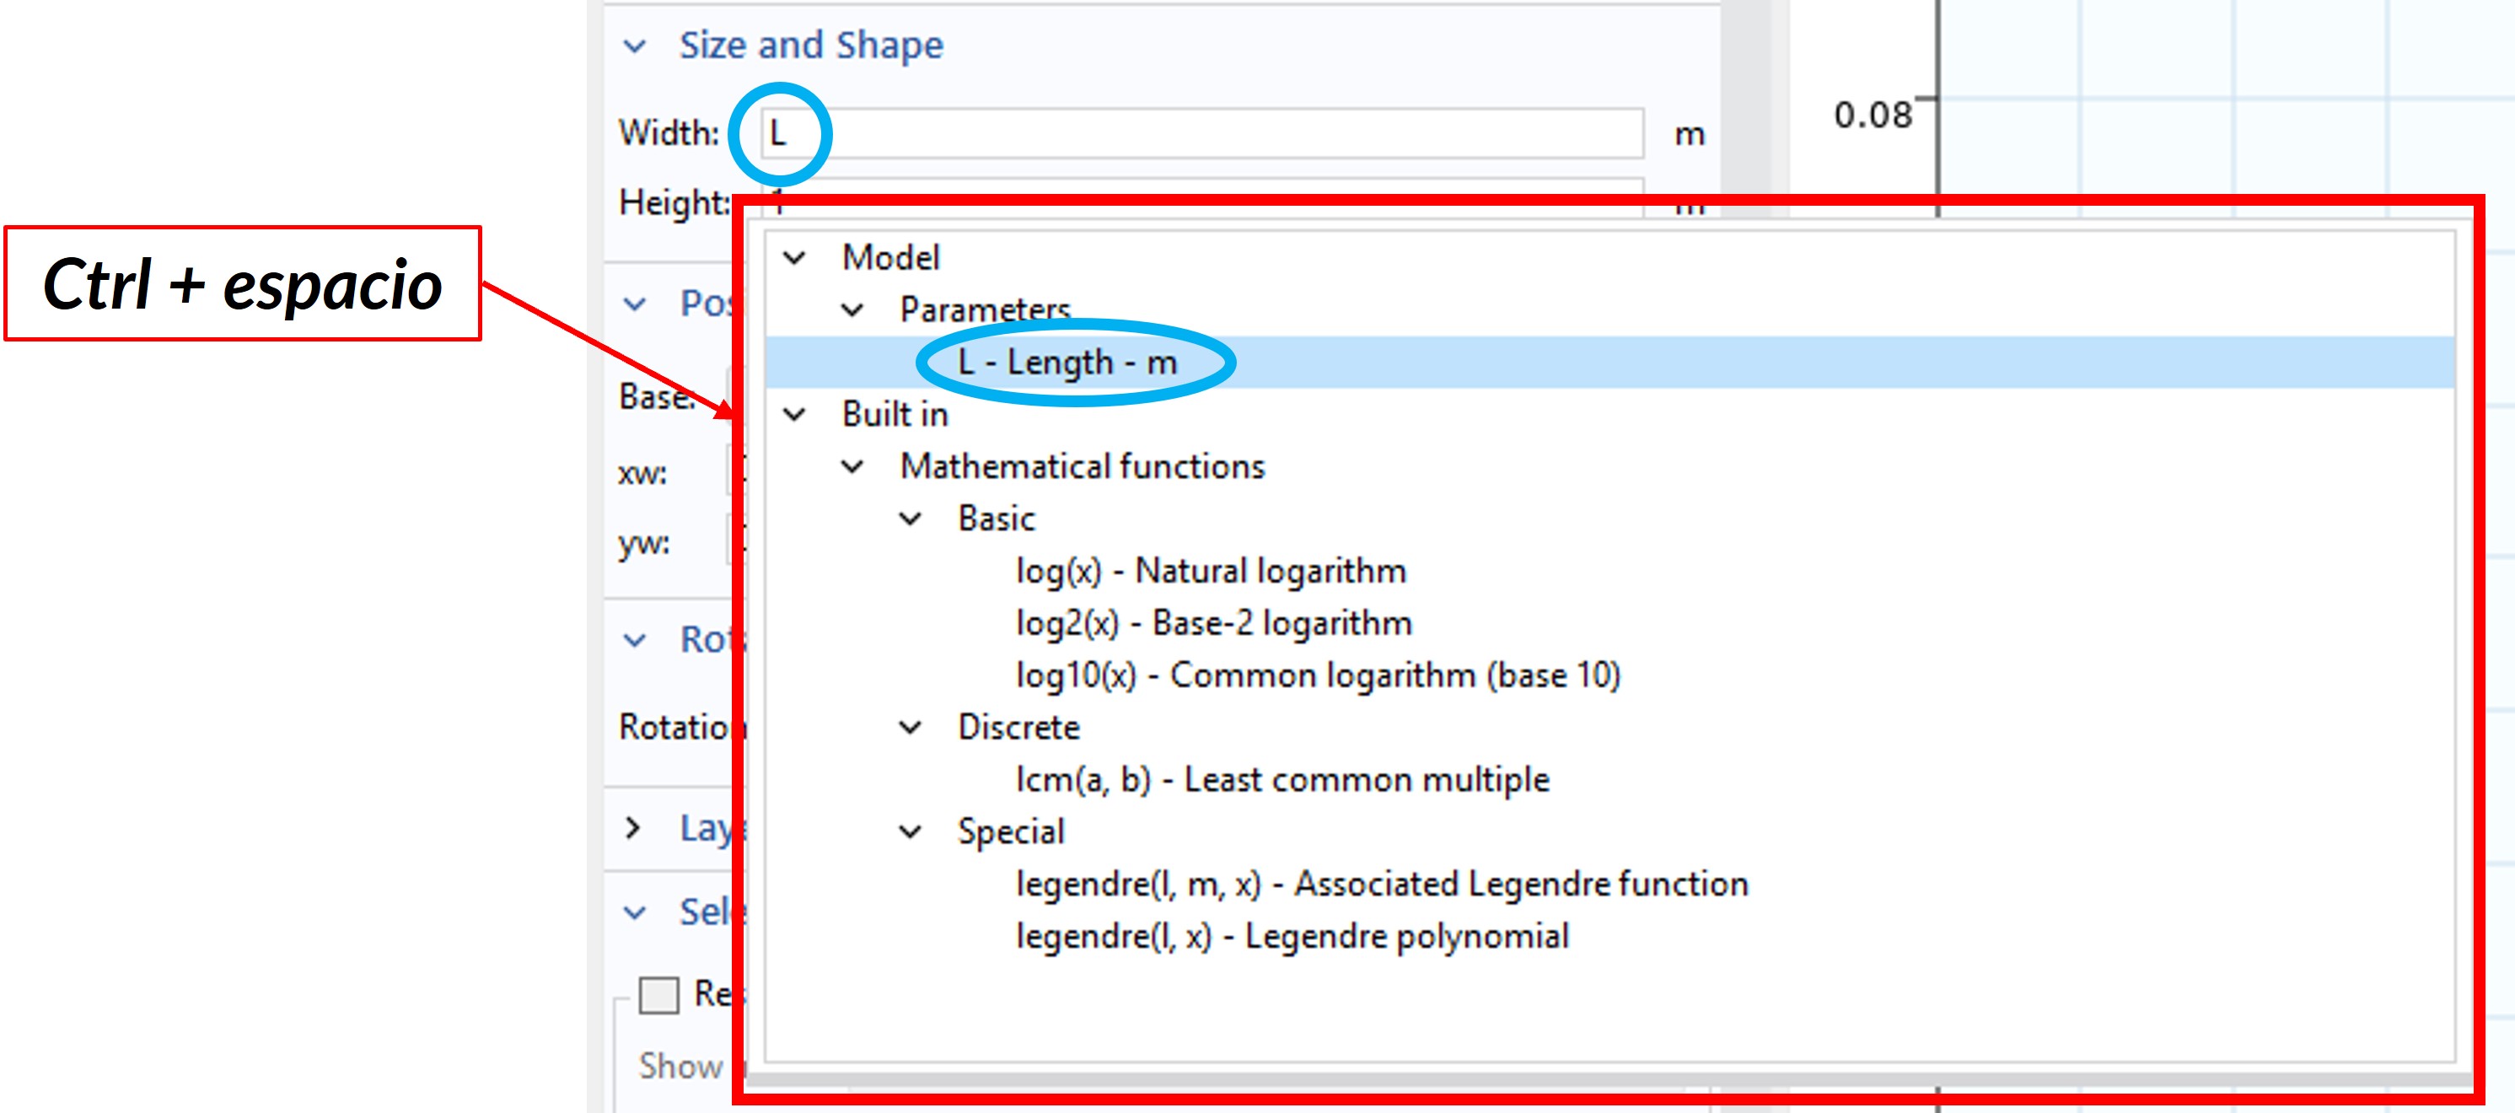Pick log2(x) Base-2 logarithm entry
2515x1113 pixels.
point(1213,623)
